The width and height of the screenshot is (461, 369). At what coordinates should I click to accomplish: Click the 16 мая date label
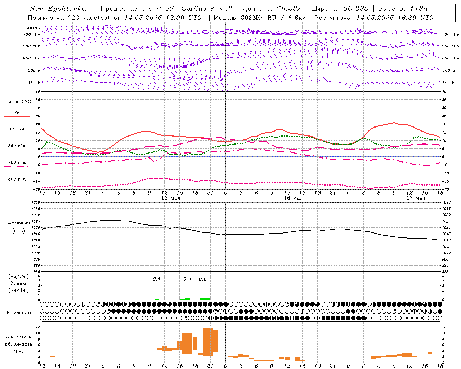(x=293, y=198)
